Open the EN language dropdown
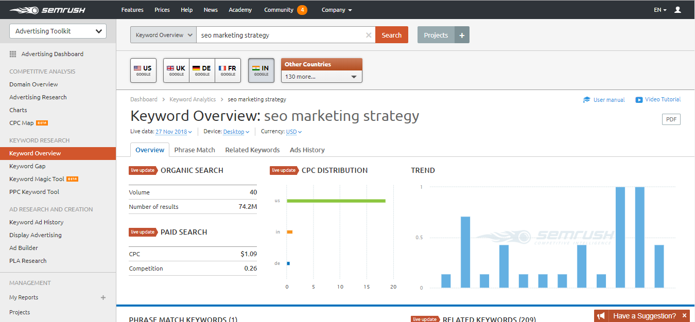695x322 pixels. [x=660, y=10]
